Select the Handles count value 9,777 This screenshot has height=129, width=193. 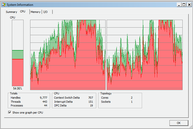[43, 98]
